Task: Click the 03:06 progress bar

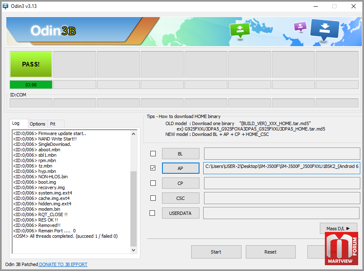Action: pyautogui.click(x=31, y=85)
